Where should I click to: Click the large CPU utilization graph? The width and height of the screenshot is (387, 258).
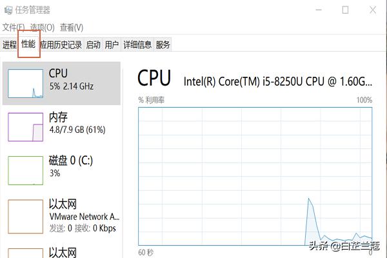coord(255,176)
